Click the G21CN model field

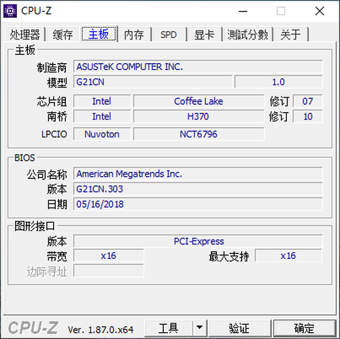click(153, 82)
